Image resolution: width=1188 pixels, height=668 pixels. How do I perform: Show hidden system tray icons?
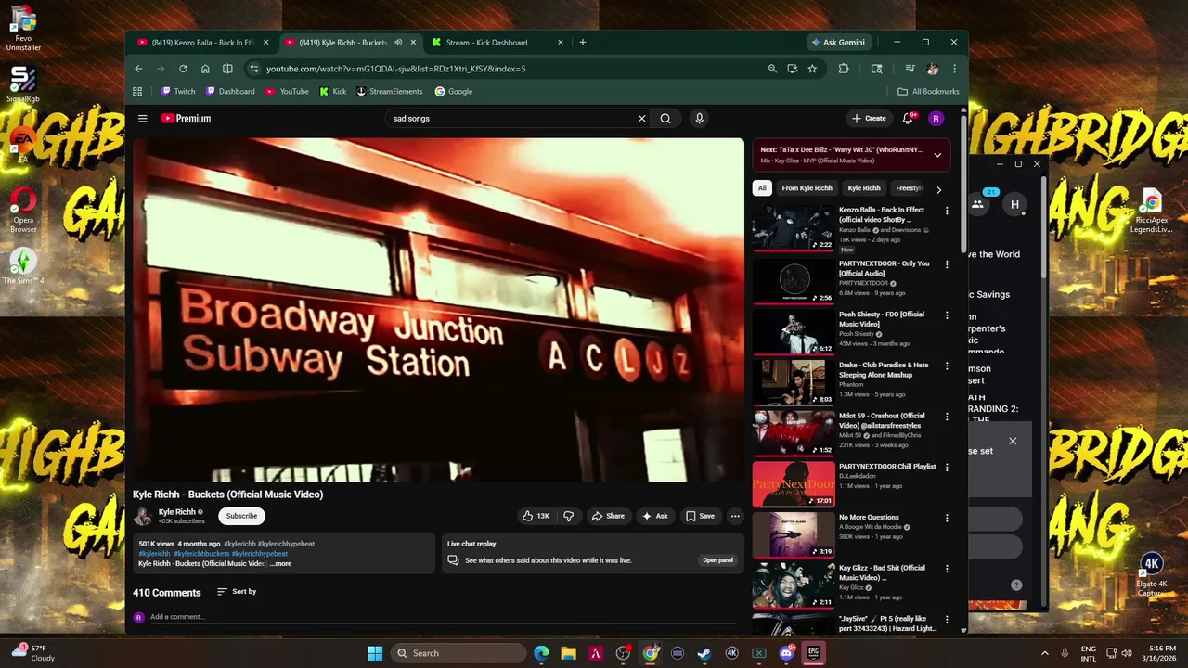pyautogui.click(x=1045, y=653)
